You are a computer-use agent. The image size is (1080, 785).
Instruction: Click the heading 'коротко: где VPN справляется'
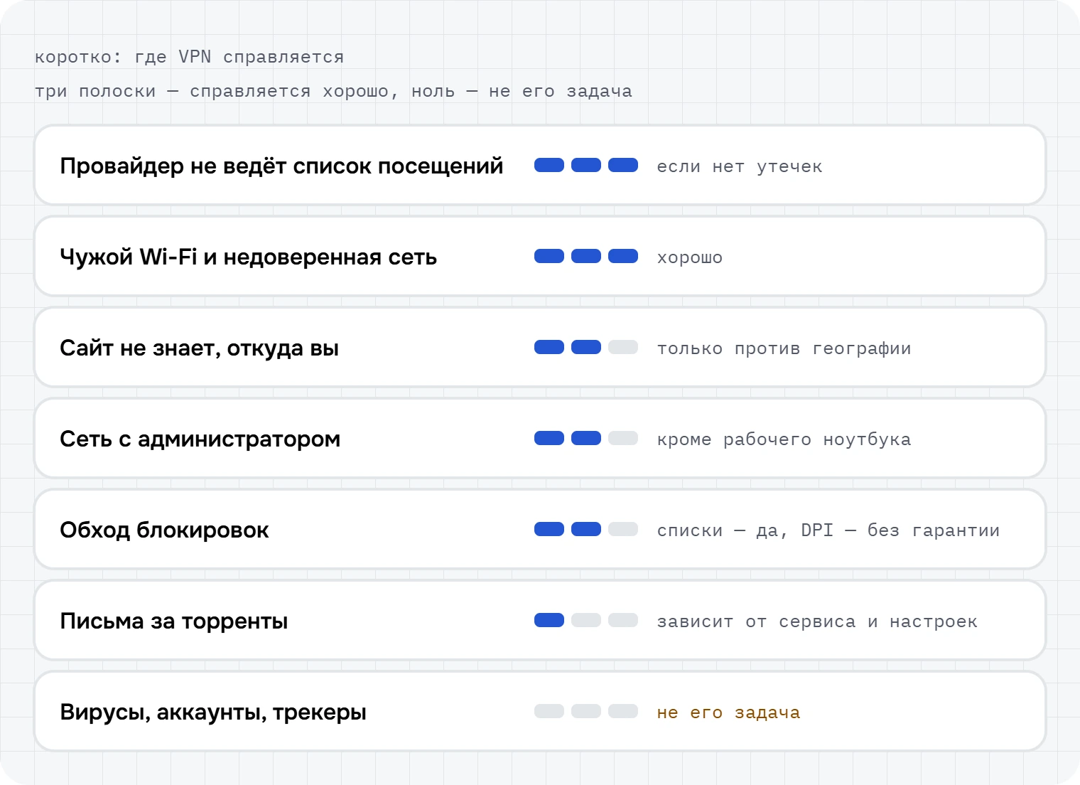190,57
